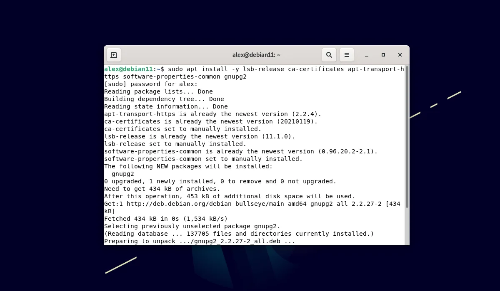Maximize the terminal window
Screen dimensions: 500x291
point(383,54)
